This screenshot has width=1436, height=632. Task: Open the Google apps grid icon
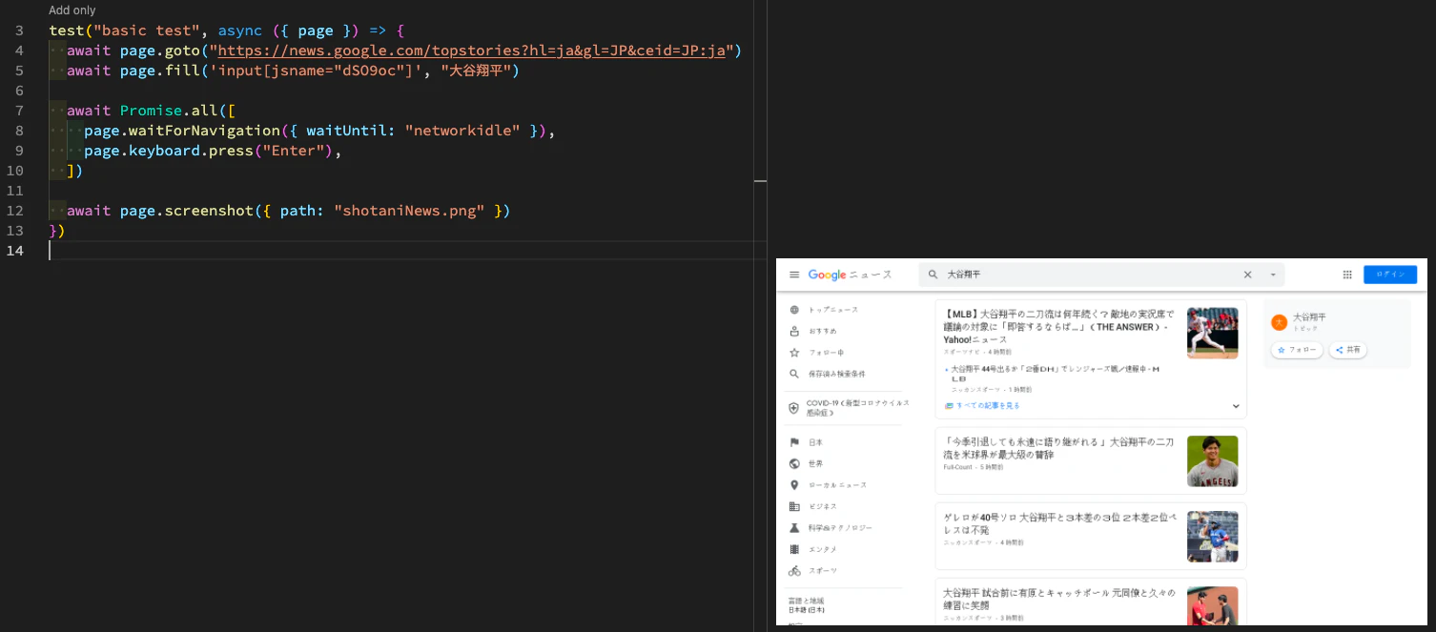1347,275
